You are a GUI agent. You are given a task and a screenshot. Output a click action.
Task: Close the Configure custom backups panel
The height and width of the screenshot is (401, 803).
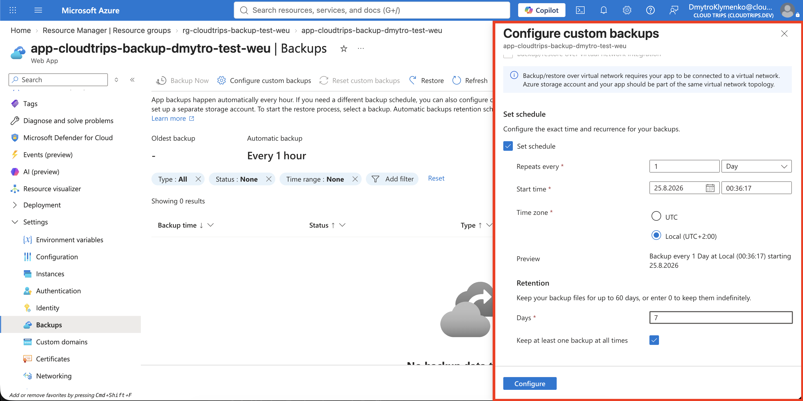784,34
